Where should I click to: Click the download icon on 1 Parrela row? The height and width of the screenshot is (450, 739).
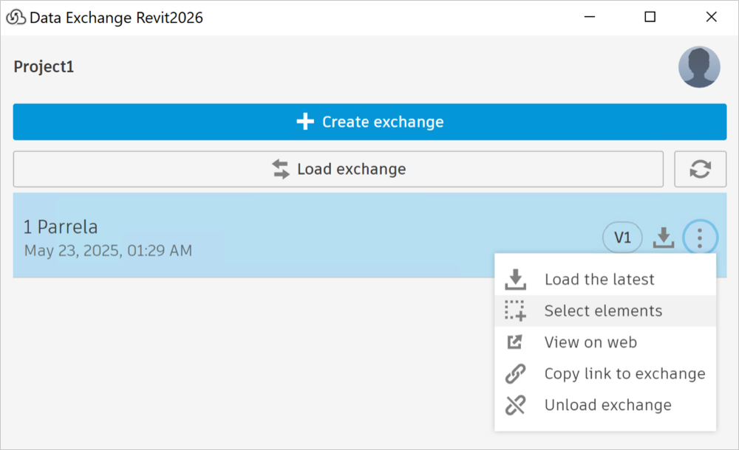664,237
